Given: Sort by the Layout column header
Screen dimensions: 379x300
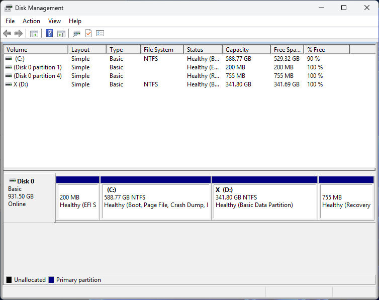Looking at the screenshot, I should coord(87,50).
